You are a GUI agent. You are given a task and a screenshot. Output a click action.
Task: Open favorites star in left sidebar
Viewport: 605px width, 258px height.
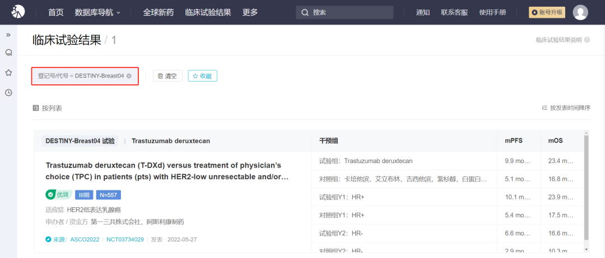(8, 73)
